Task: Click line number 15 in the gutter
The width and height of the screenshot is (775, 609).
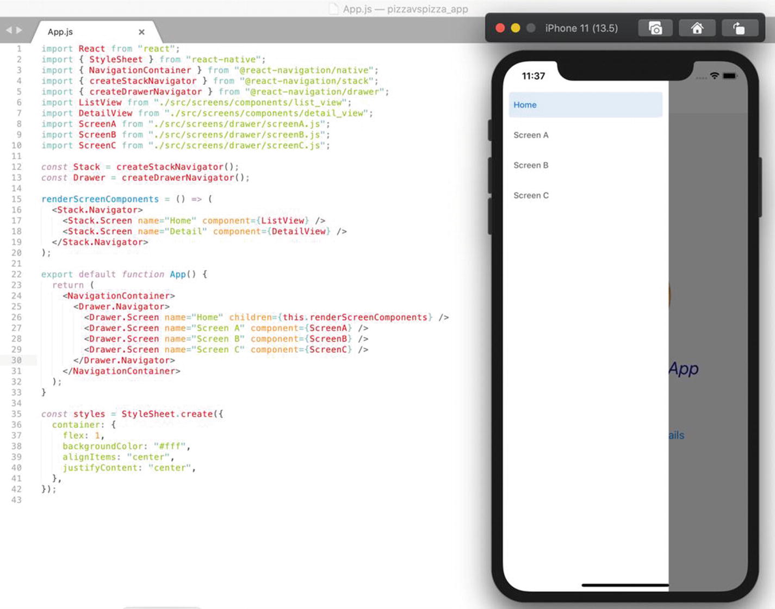Action: [17, 199]
